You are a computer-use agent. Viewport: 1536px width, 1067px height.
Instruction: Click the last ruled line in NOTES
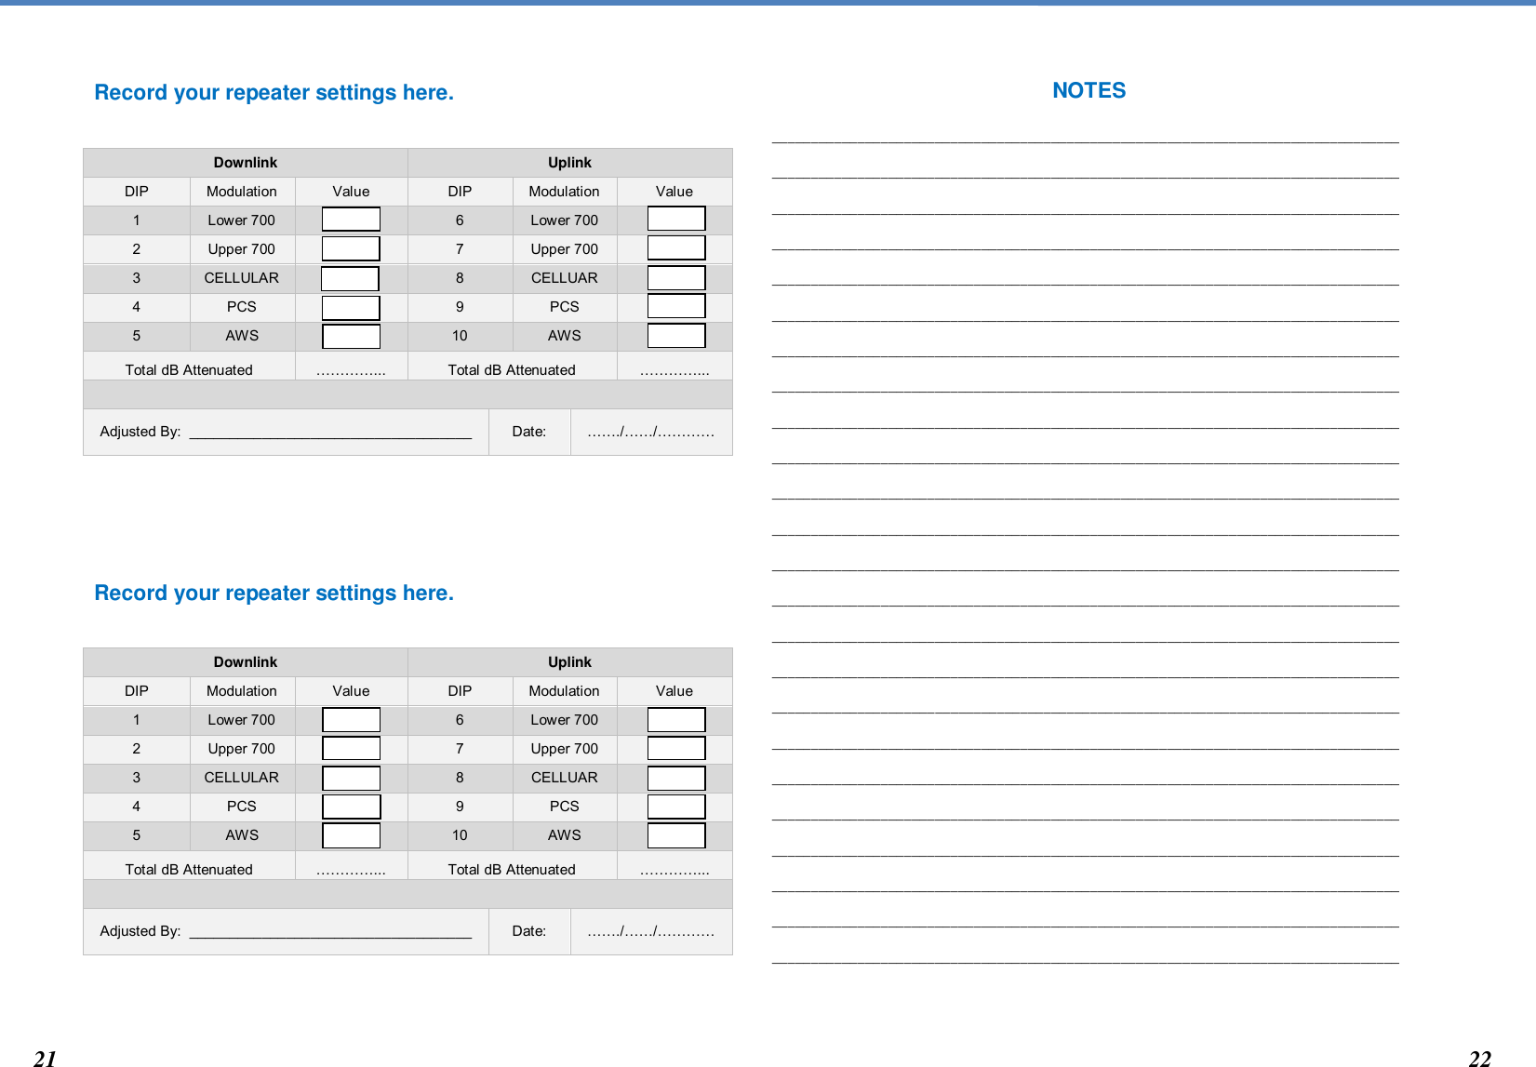(x=1085, y=962)
